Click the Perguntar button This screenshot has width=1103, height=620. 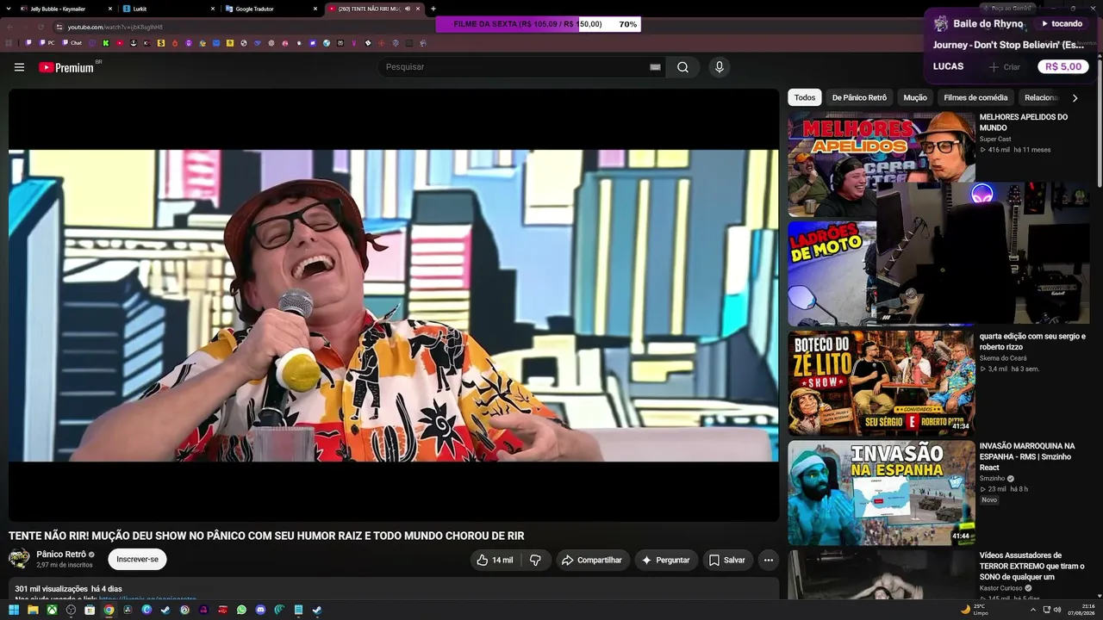[666, 560]
